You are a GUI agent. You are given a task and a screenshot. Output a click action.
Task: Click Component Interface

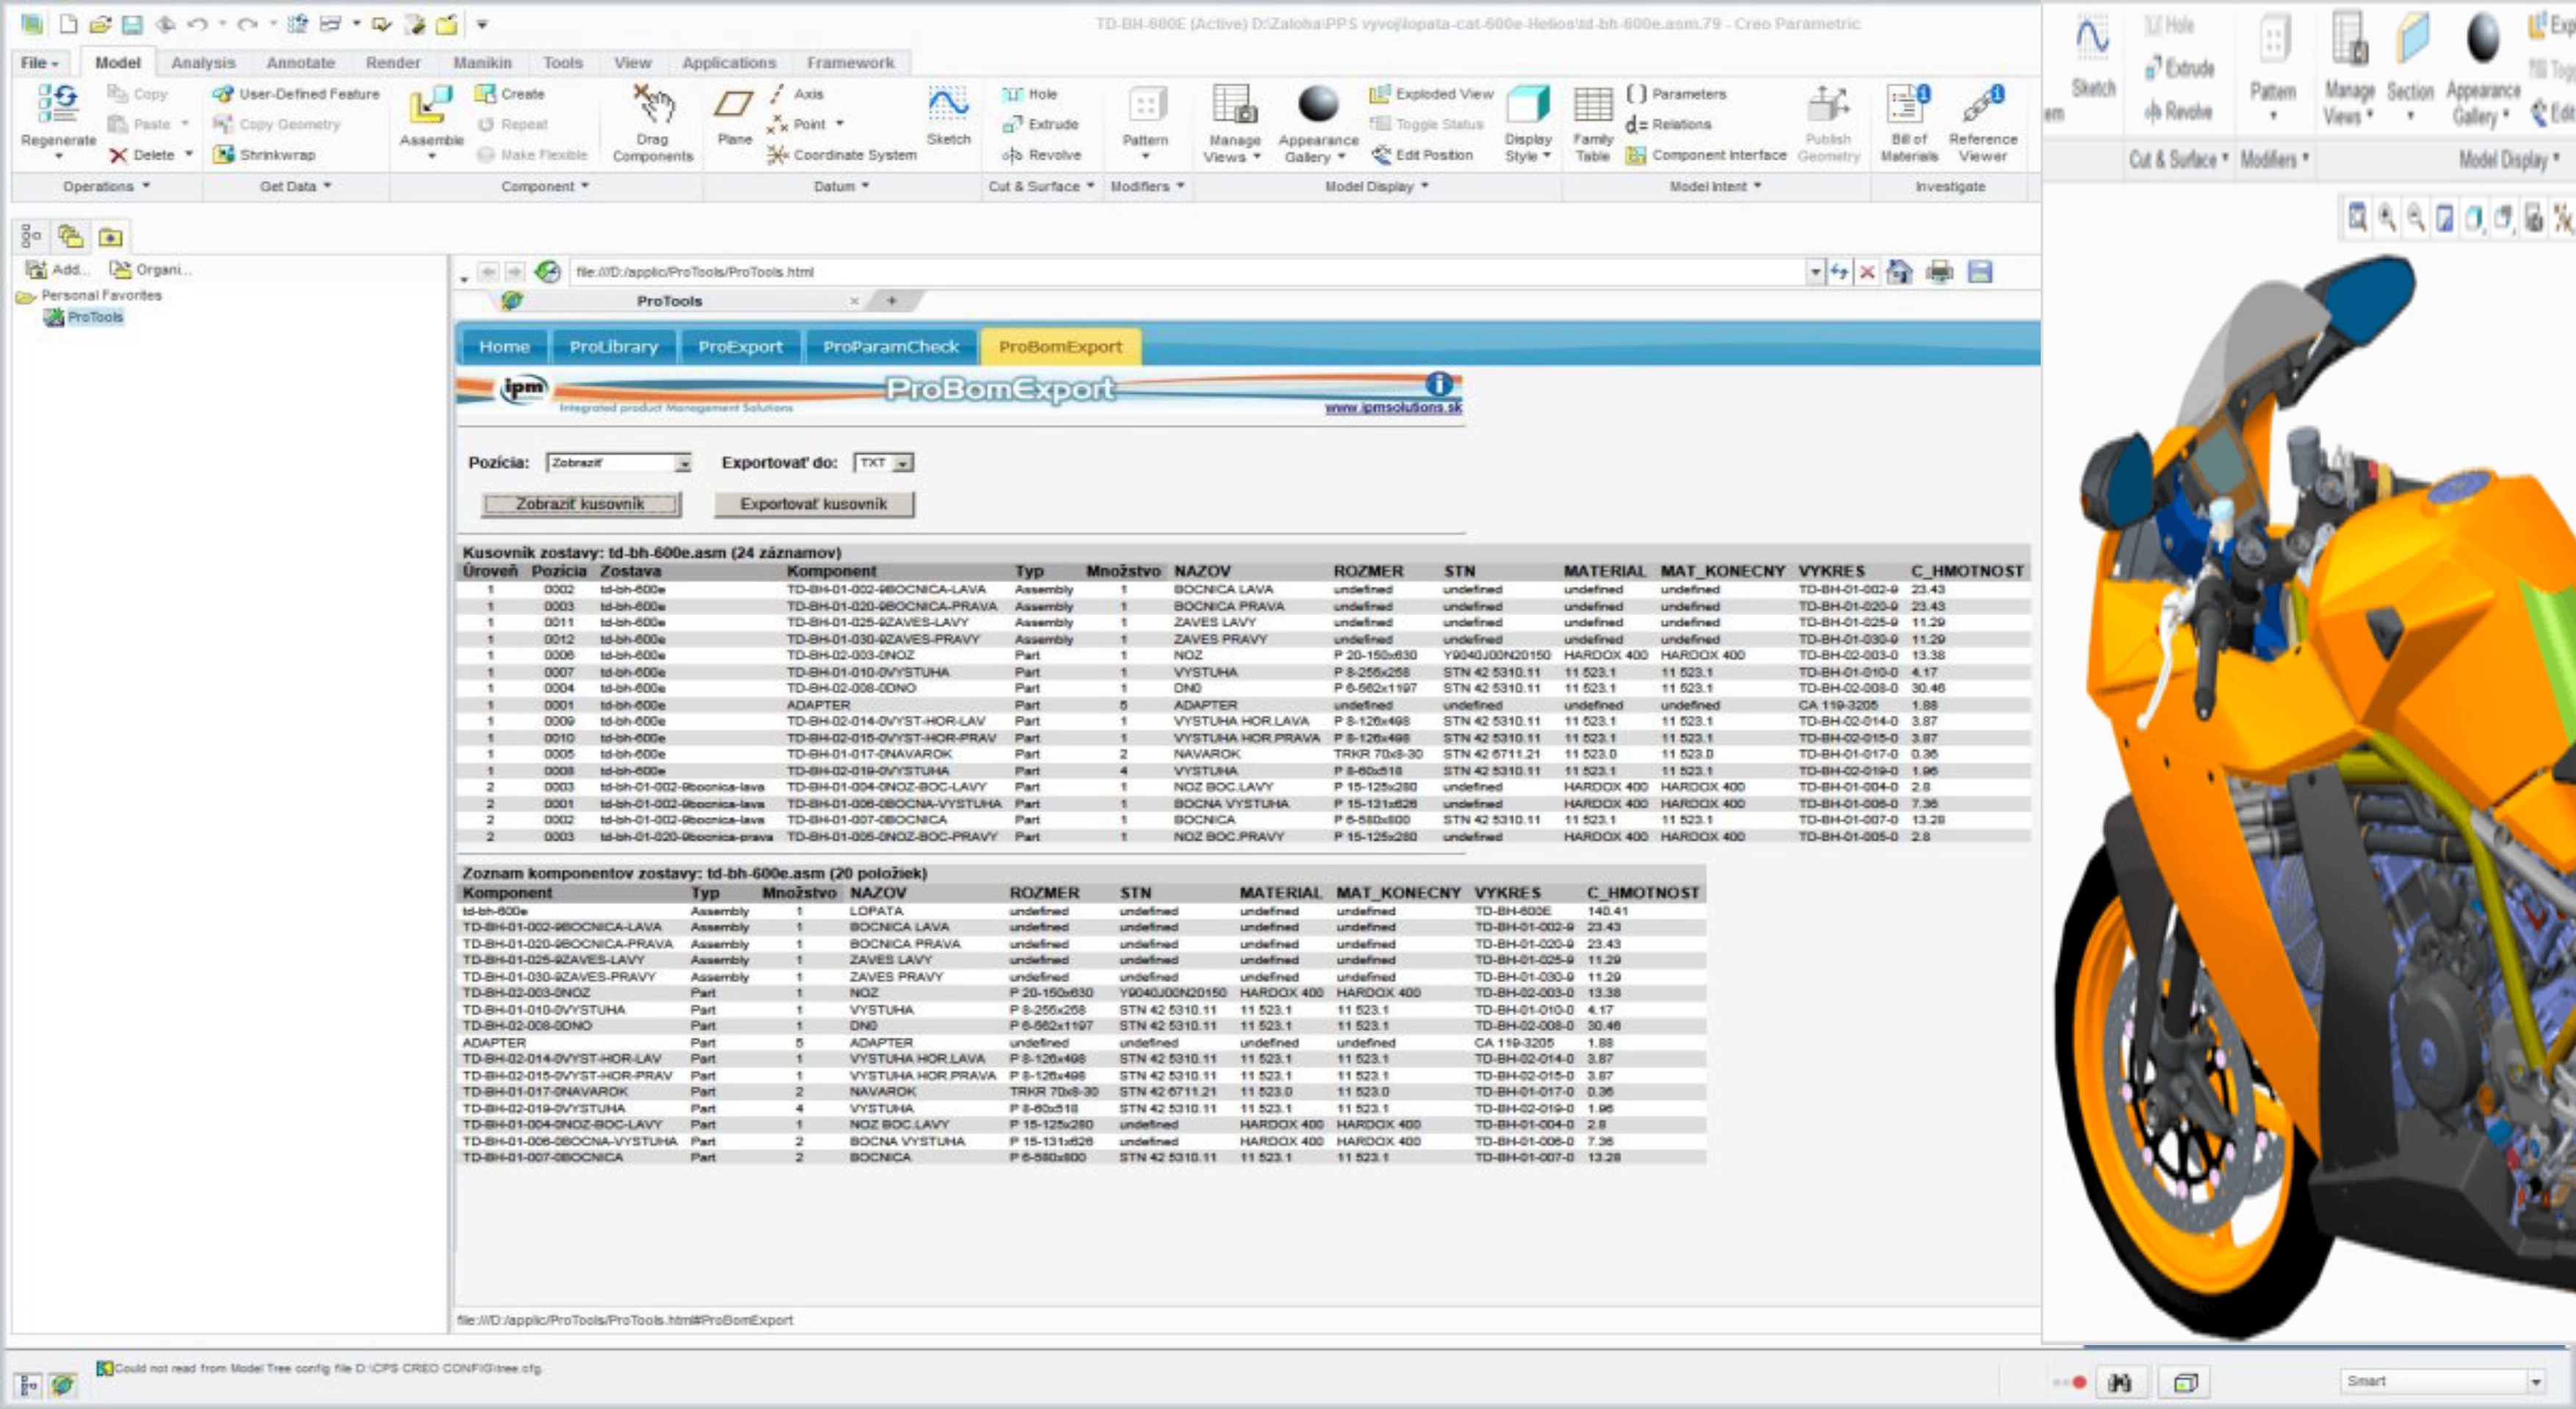(x=1706, y=155)
